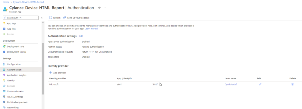Click the Microsoft identity provider cell
Screen dimensions: 302x109
tap(54, 84)
